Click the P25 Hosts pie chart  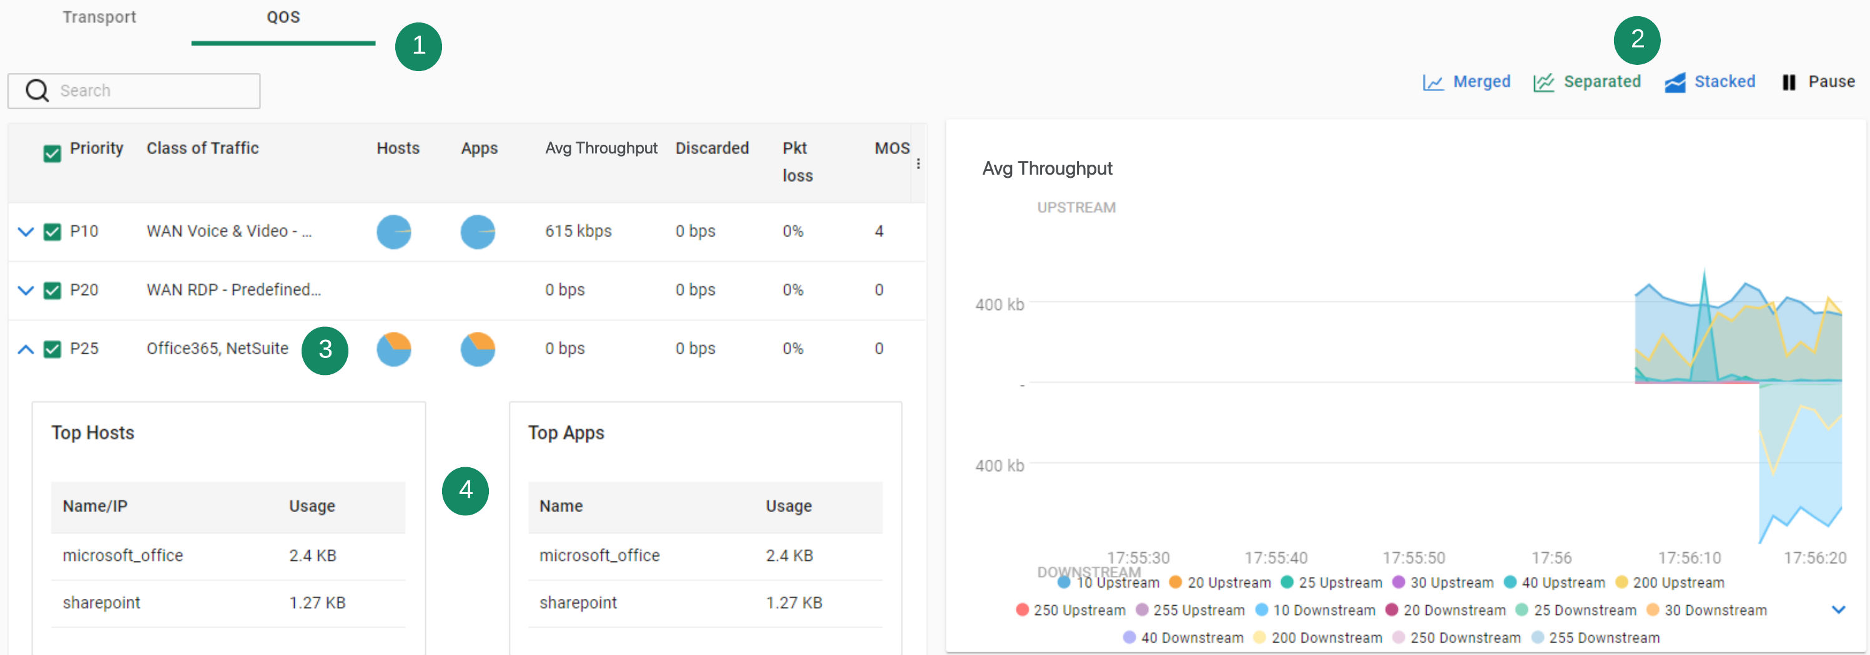(393, 349)
